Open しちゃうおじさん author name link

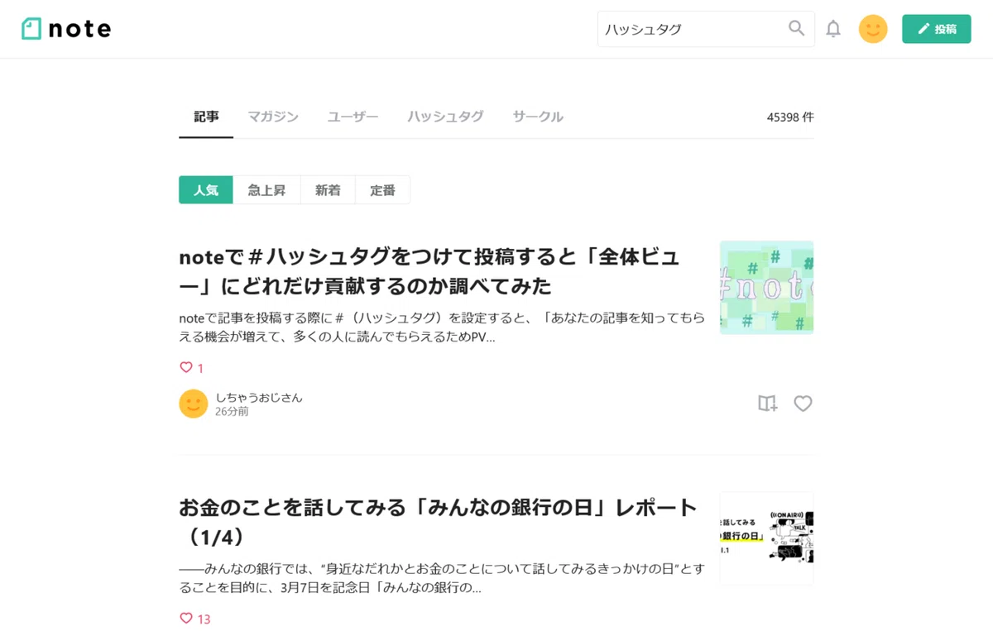pos(259,397)
